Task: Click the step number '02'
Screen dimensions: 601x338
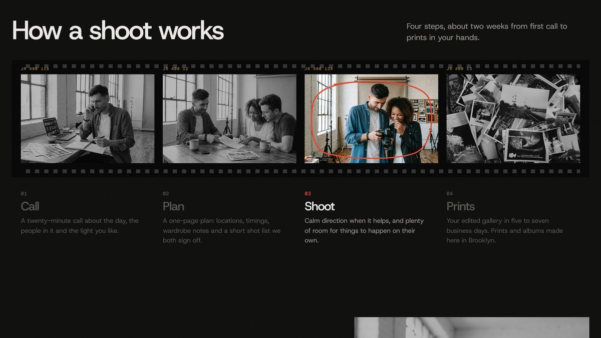Action: click(166, 194)
